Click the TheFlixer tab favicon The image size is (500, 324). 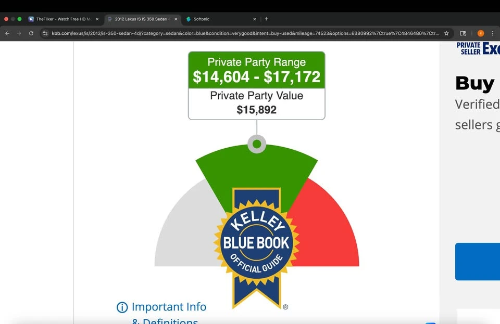pyautogui.click(x=31, y=19)
